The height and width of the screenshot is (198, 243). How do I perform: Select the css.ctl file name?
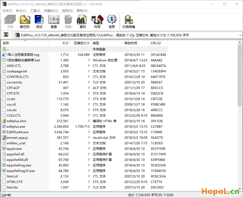tap(11, 105)
